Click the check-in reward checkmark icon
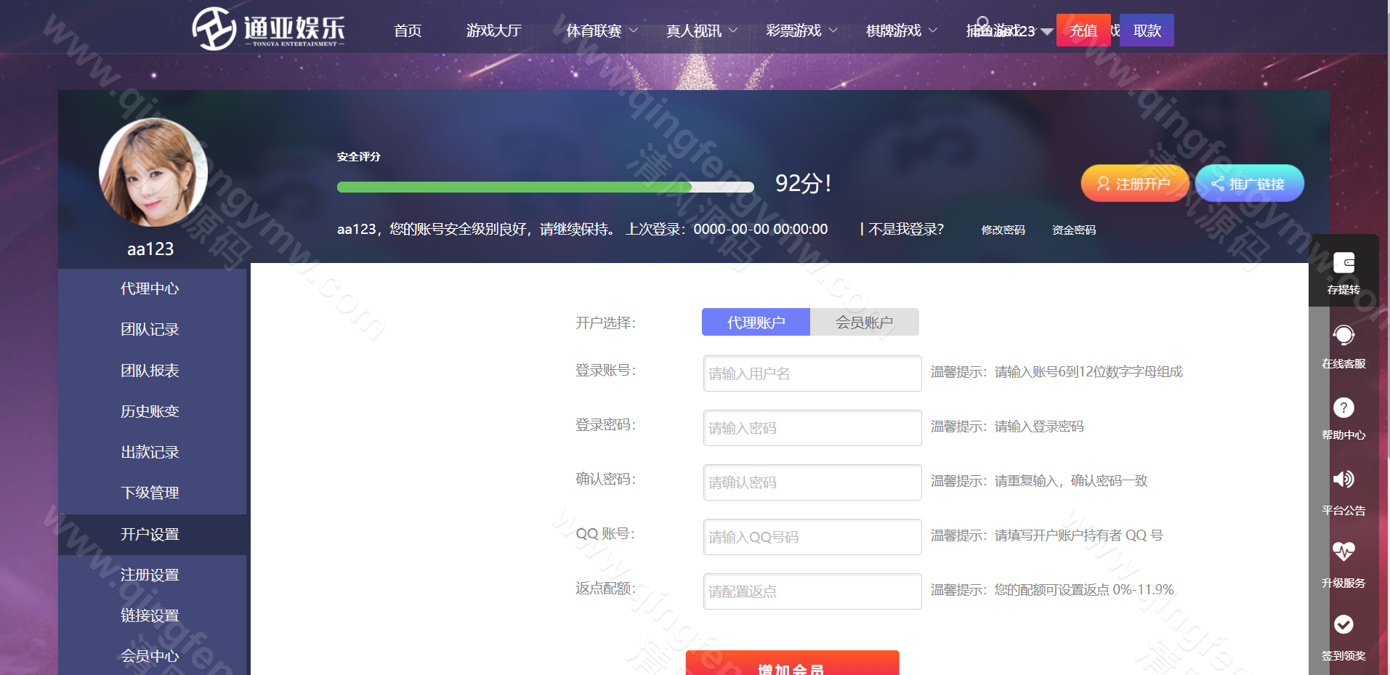1390x675 pixels. [x=1343, y=624]
